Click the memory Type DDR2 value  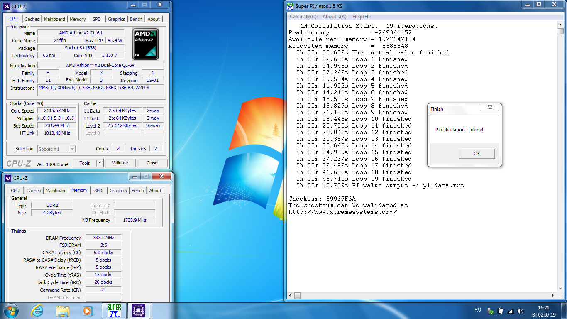51,205
